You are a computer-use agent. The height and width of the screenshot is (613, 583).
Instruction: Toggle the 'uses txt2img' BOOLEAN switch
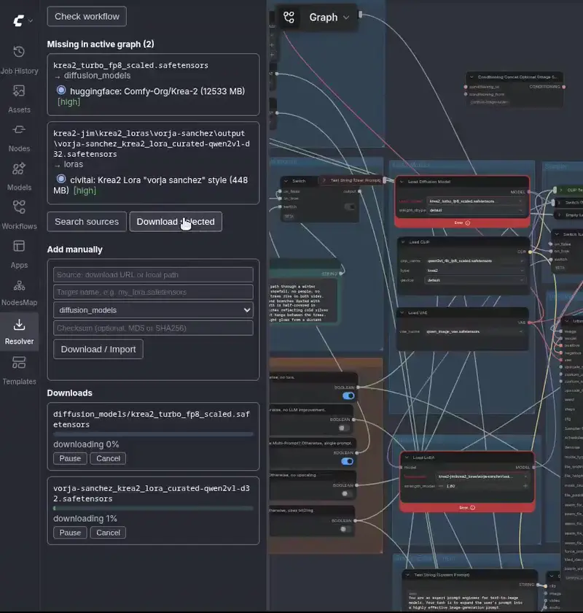[x=345, y=529]
